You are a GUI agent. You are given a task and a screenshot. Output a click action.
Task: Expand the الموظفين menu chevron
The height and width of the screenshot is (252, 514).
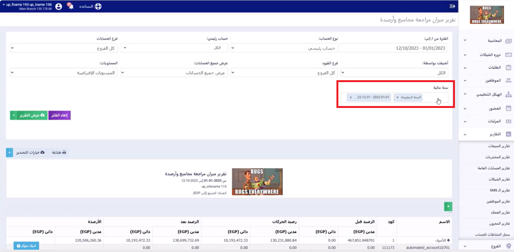[465, 81]
